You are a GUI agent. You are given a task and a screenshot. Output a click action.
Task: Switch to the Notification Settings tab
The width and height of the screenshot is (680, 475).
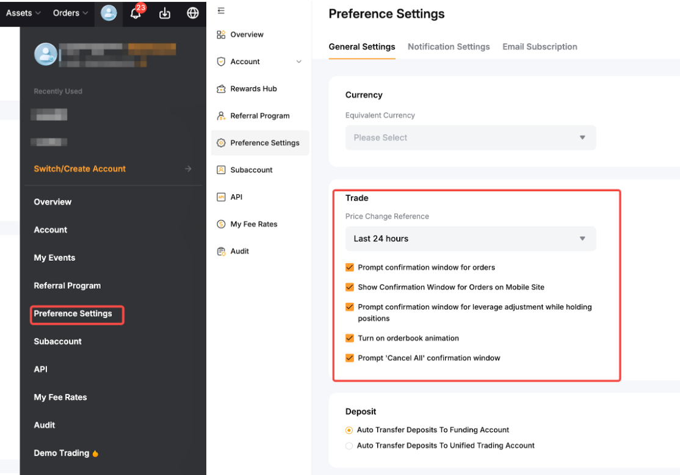[449, 47]
